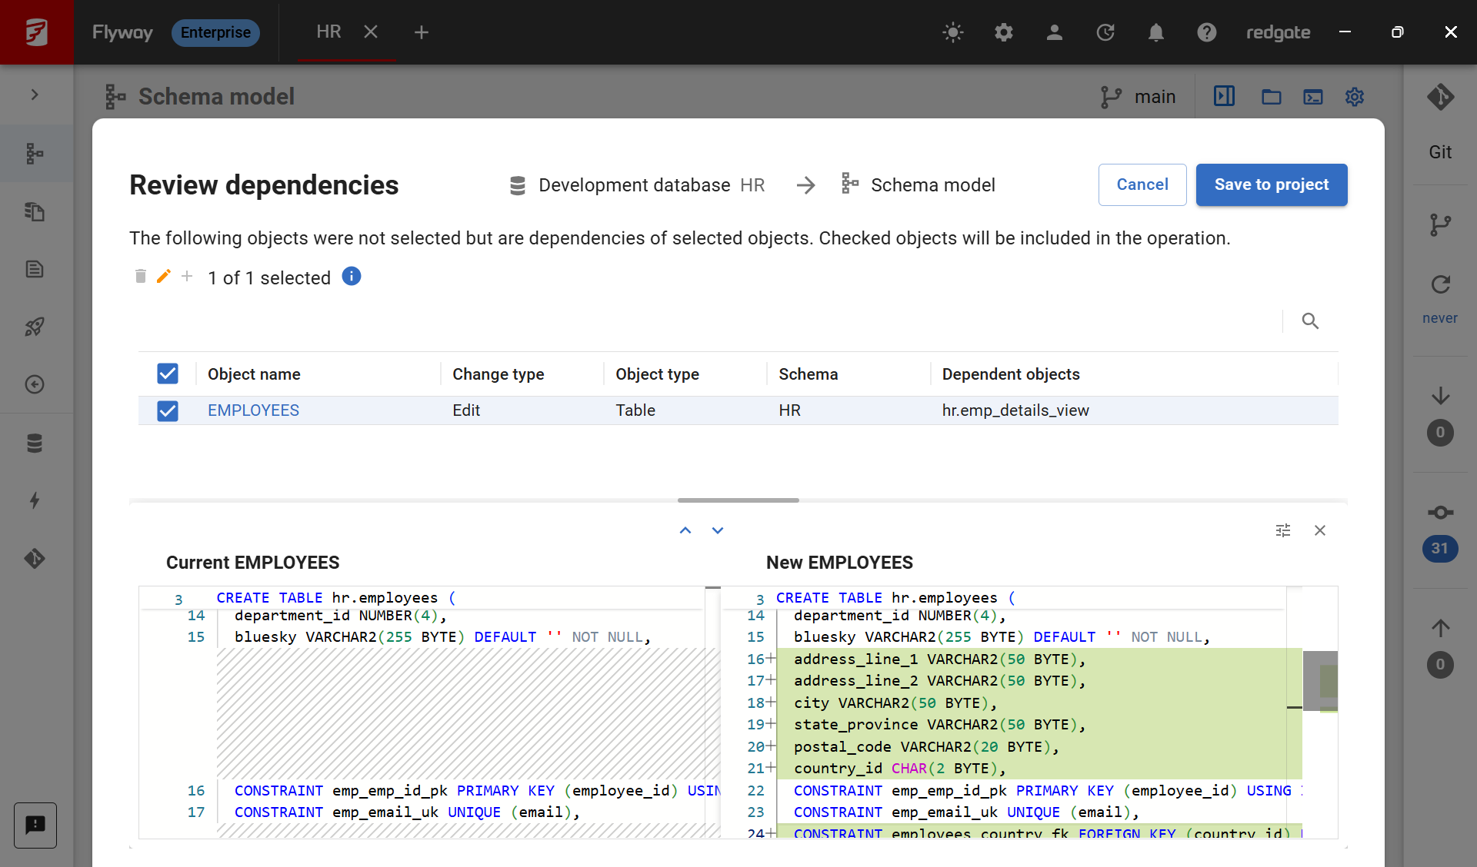
Task: Click Cancel button
Action: [x=1142, y=184]
